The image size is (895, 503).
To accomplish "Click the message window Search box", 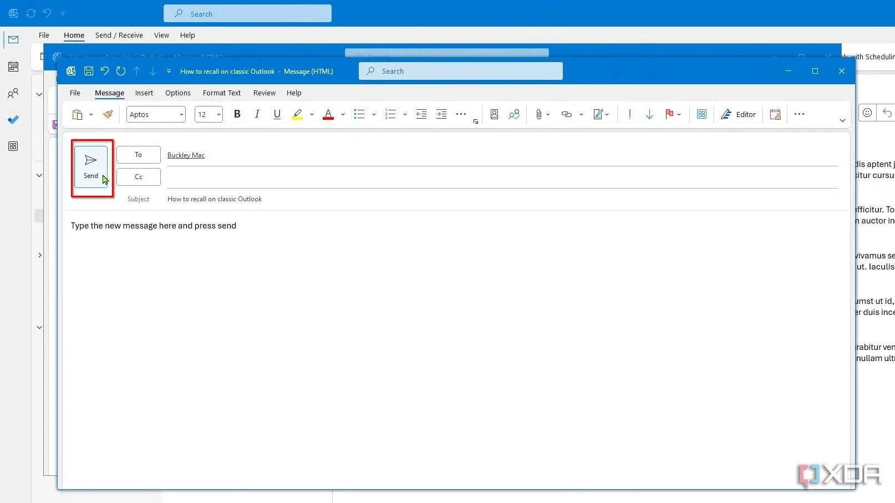I will (x=461, y=71).
